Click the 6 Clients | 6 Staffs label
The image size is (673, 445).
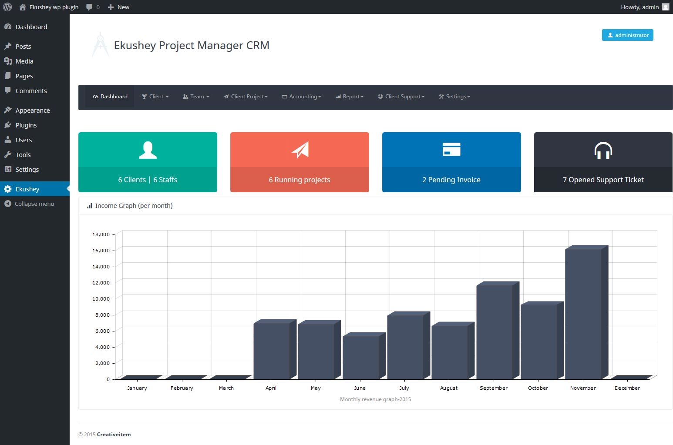click(x=148, y=180)
